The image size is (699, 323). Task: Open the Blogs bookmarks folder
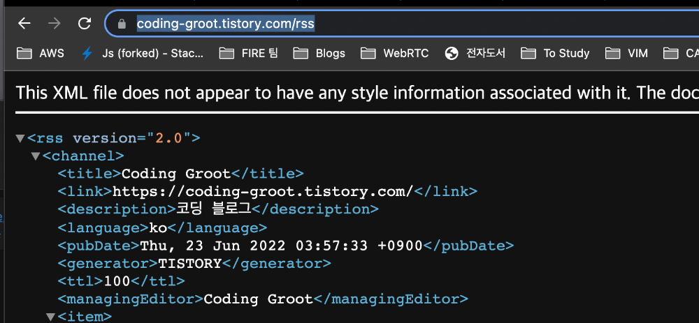pos(319,54)
